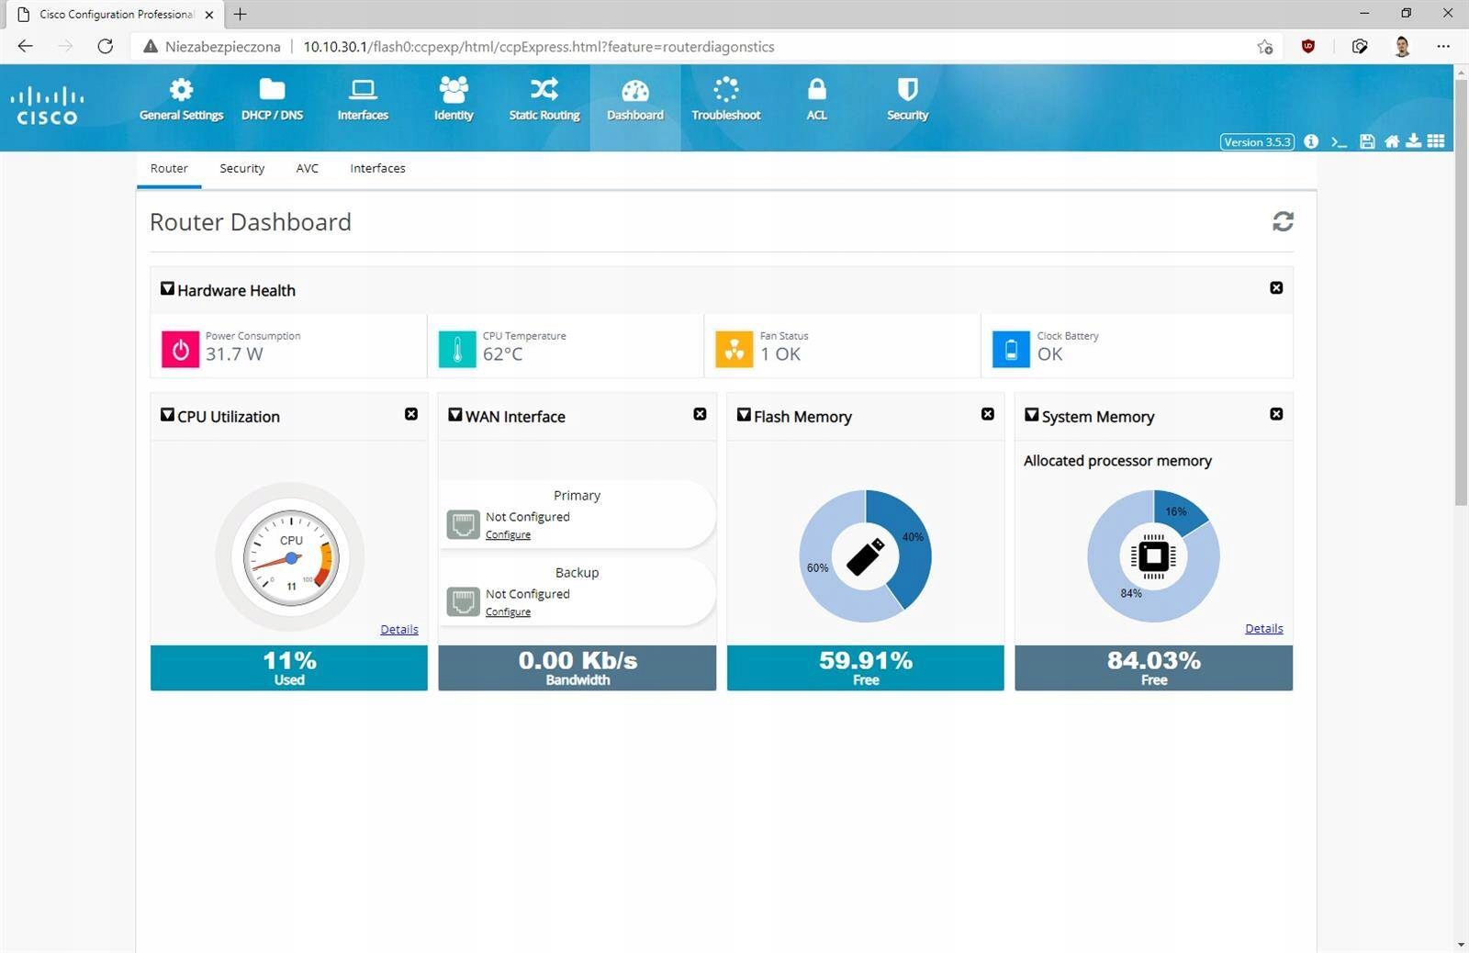The height and width of the screenshot is (953, 1469).
Task: Click the home icon in header
Action: click(1392, 141)
